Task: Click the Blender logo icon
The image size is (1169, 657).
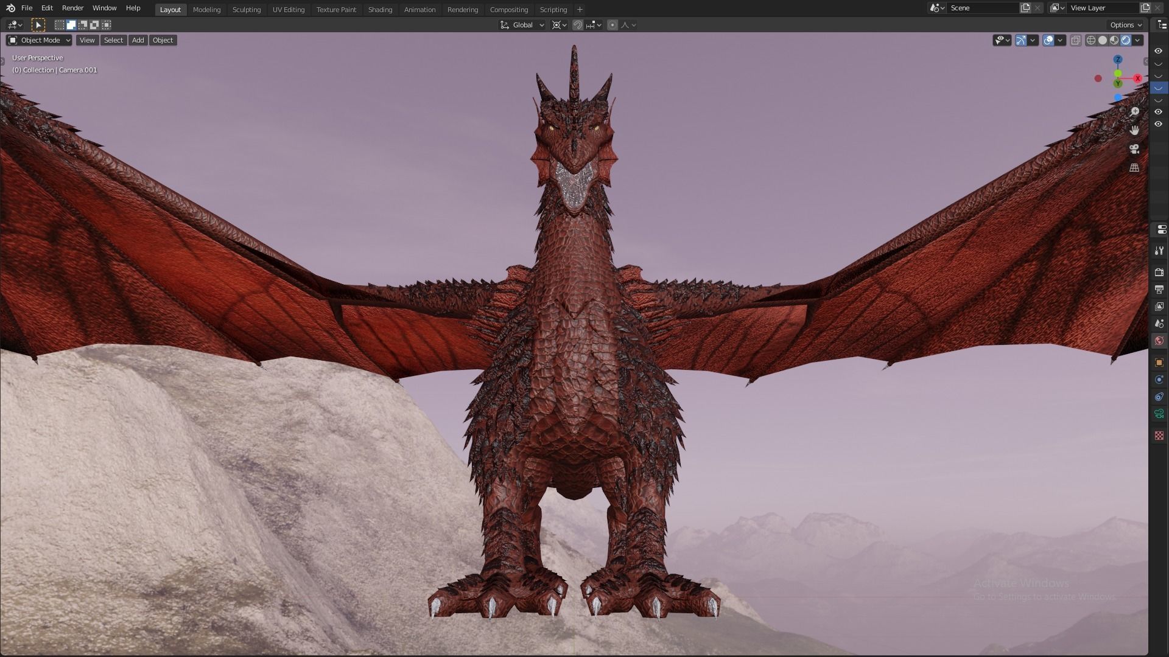Action: 10,8
